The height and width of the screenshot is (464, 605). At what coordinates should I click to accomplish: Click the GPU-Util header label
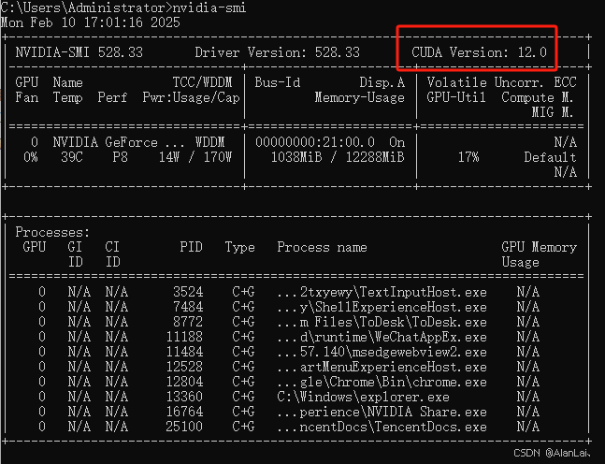point(456,97)
